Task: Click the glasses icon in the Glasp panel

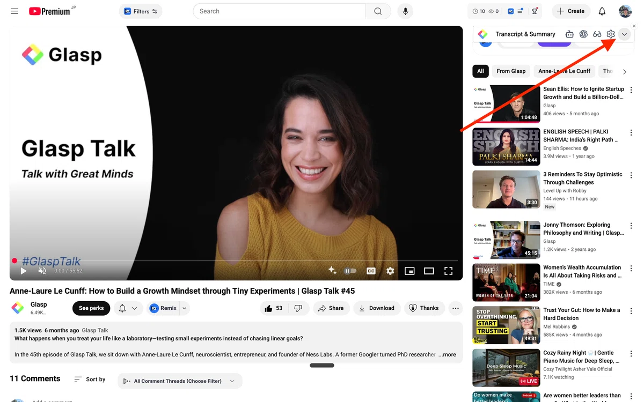Action: (597, 34)
